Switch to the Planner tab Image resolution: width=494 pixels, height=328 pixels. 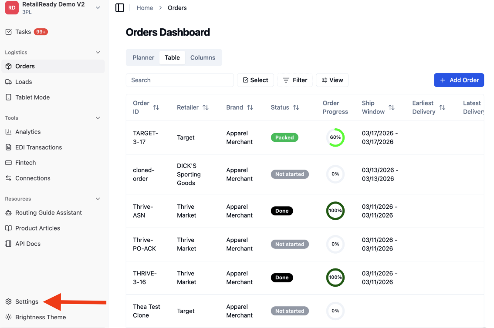(143, 57)
